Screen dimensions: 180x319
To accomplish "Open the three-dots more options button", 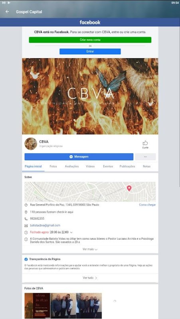I will [145, 157].
